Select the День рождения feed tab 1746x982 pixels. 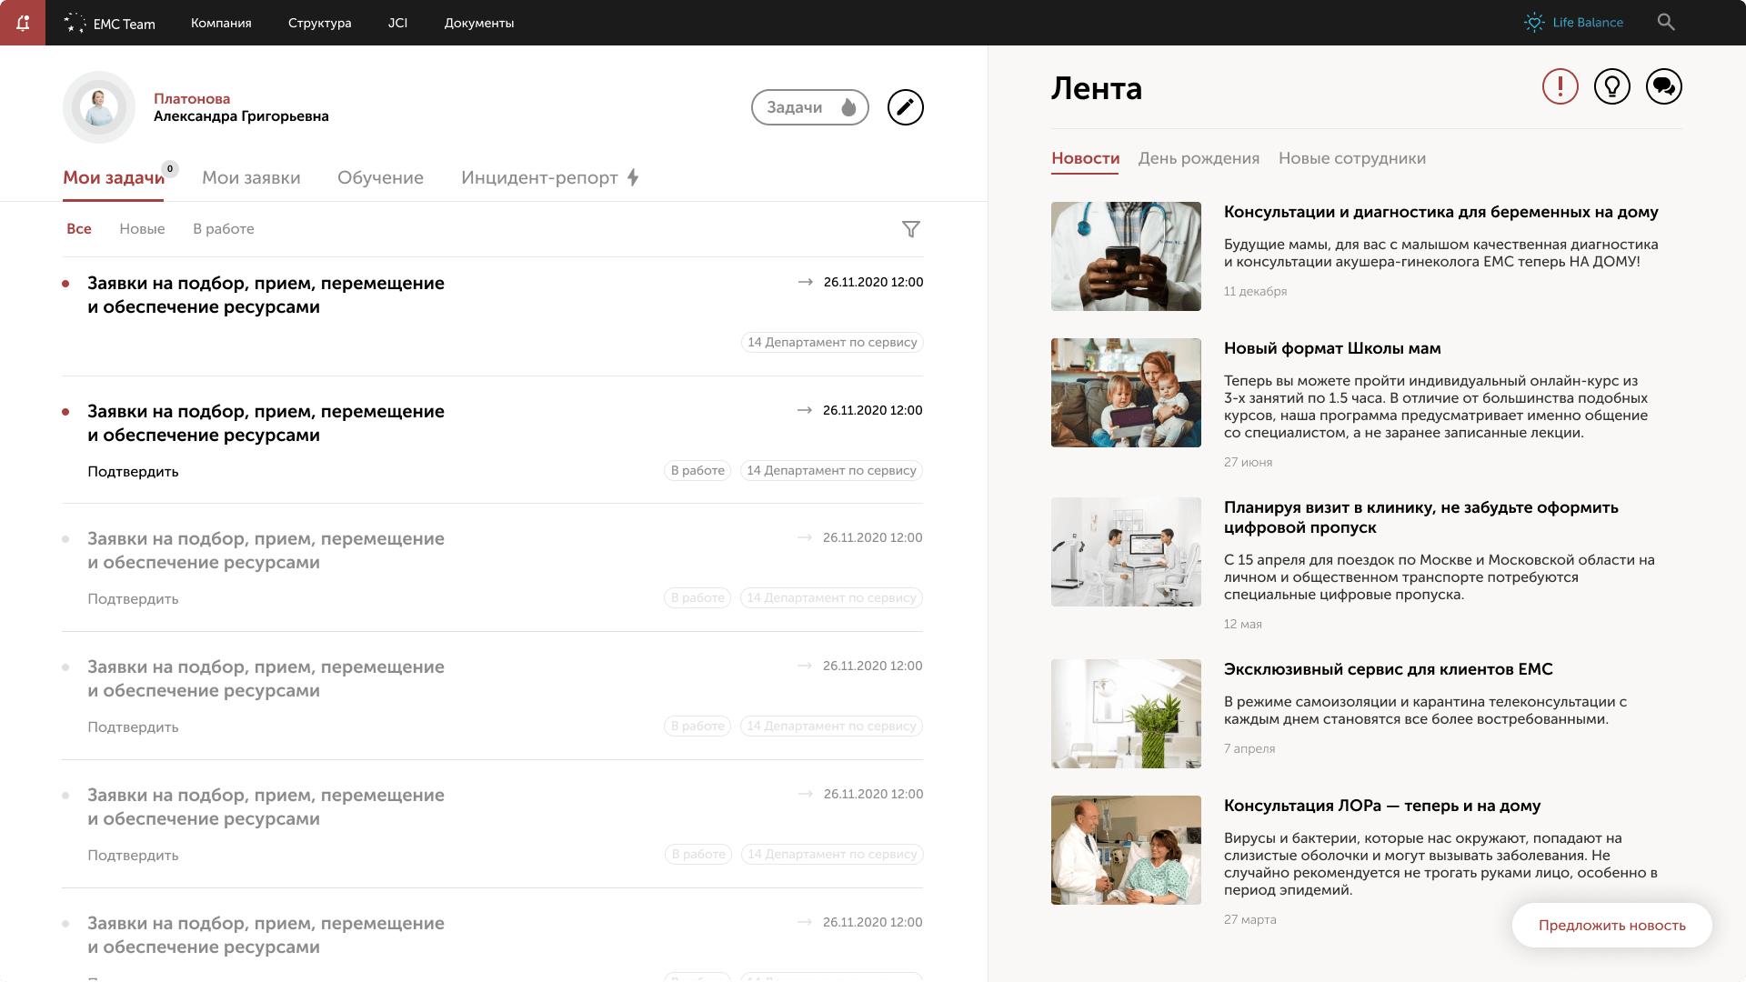[x=1199, y=159]
